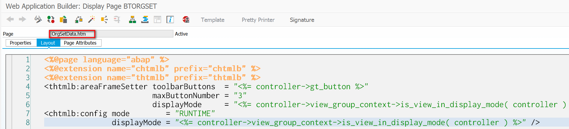569x129 pixels.
Task: Click the Back arrow in toolbar
Action: pyautogui.click(x=10, y=19)
